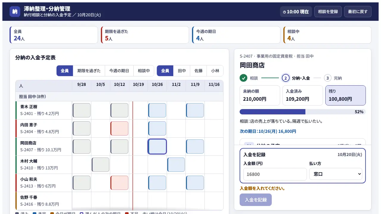The width and height of the screenshot is (381, 214).
Task: Select the 入金済み 109,200円 card
Action: [303, 95]
